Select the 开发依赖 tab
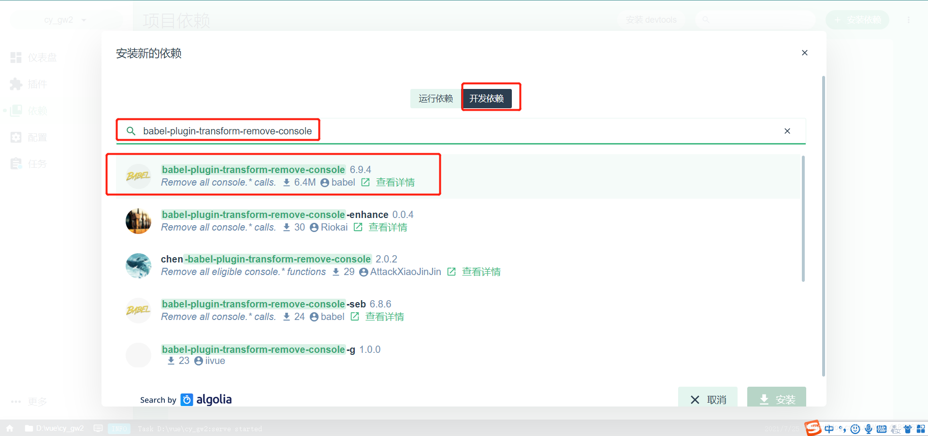The image size is (928, 436). pyautogui.click(x=487, y=99)
